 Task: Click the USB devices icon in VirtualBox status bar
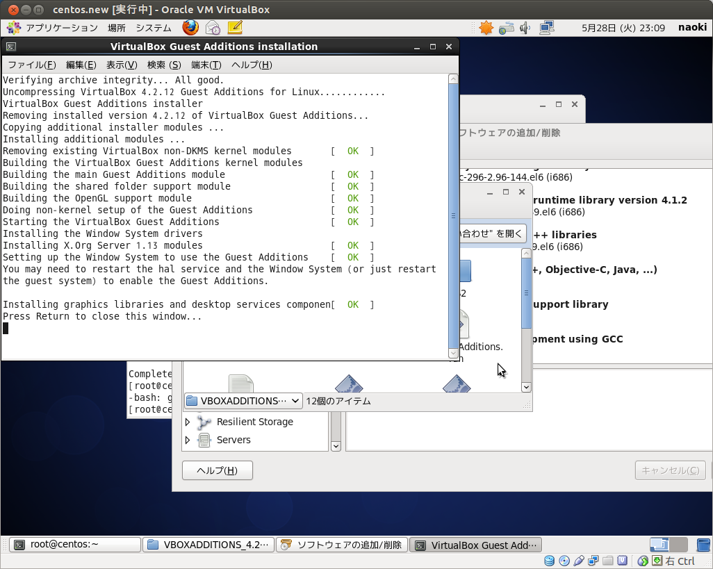tap(579, 561)
